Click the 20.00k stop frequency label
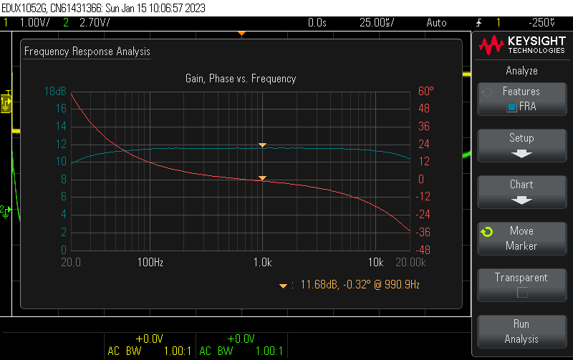 [x=410, y=262]
